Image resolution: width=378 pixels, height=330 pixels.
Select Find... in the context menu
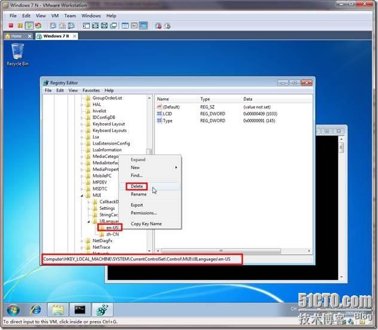[150, 175]
